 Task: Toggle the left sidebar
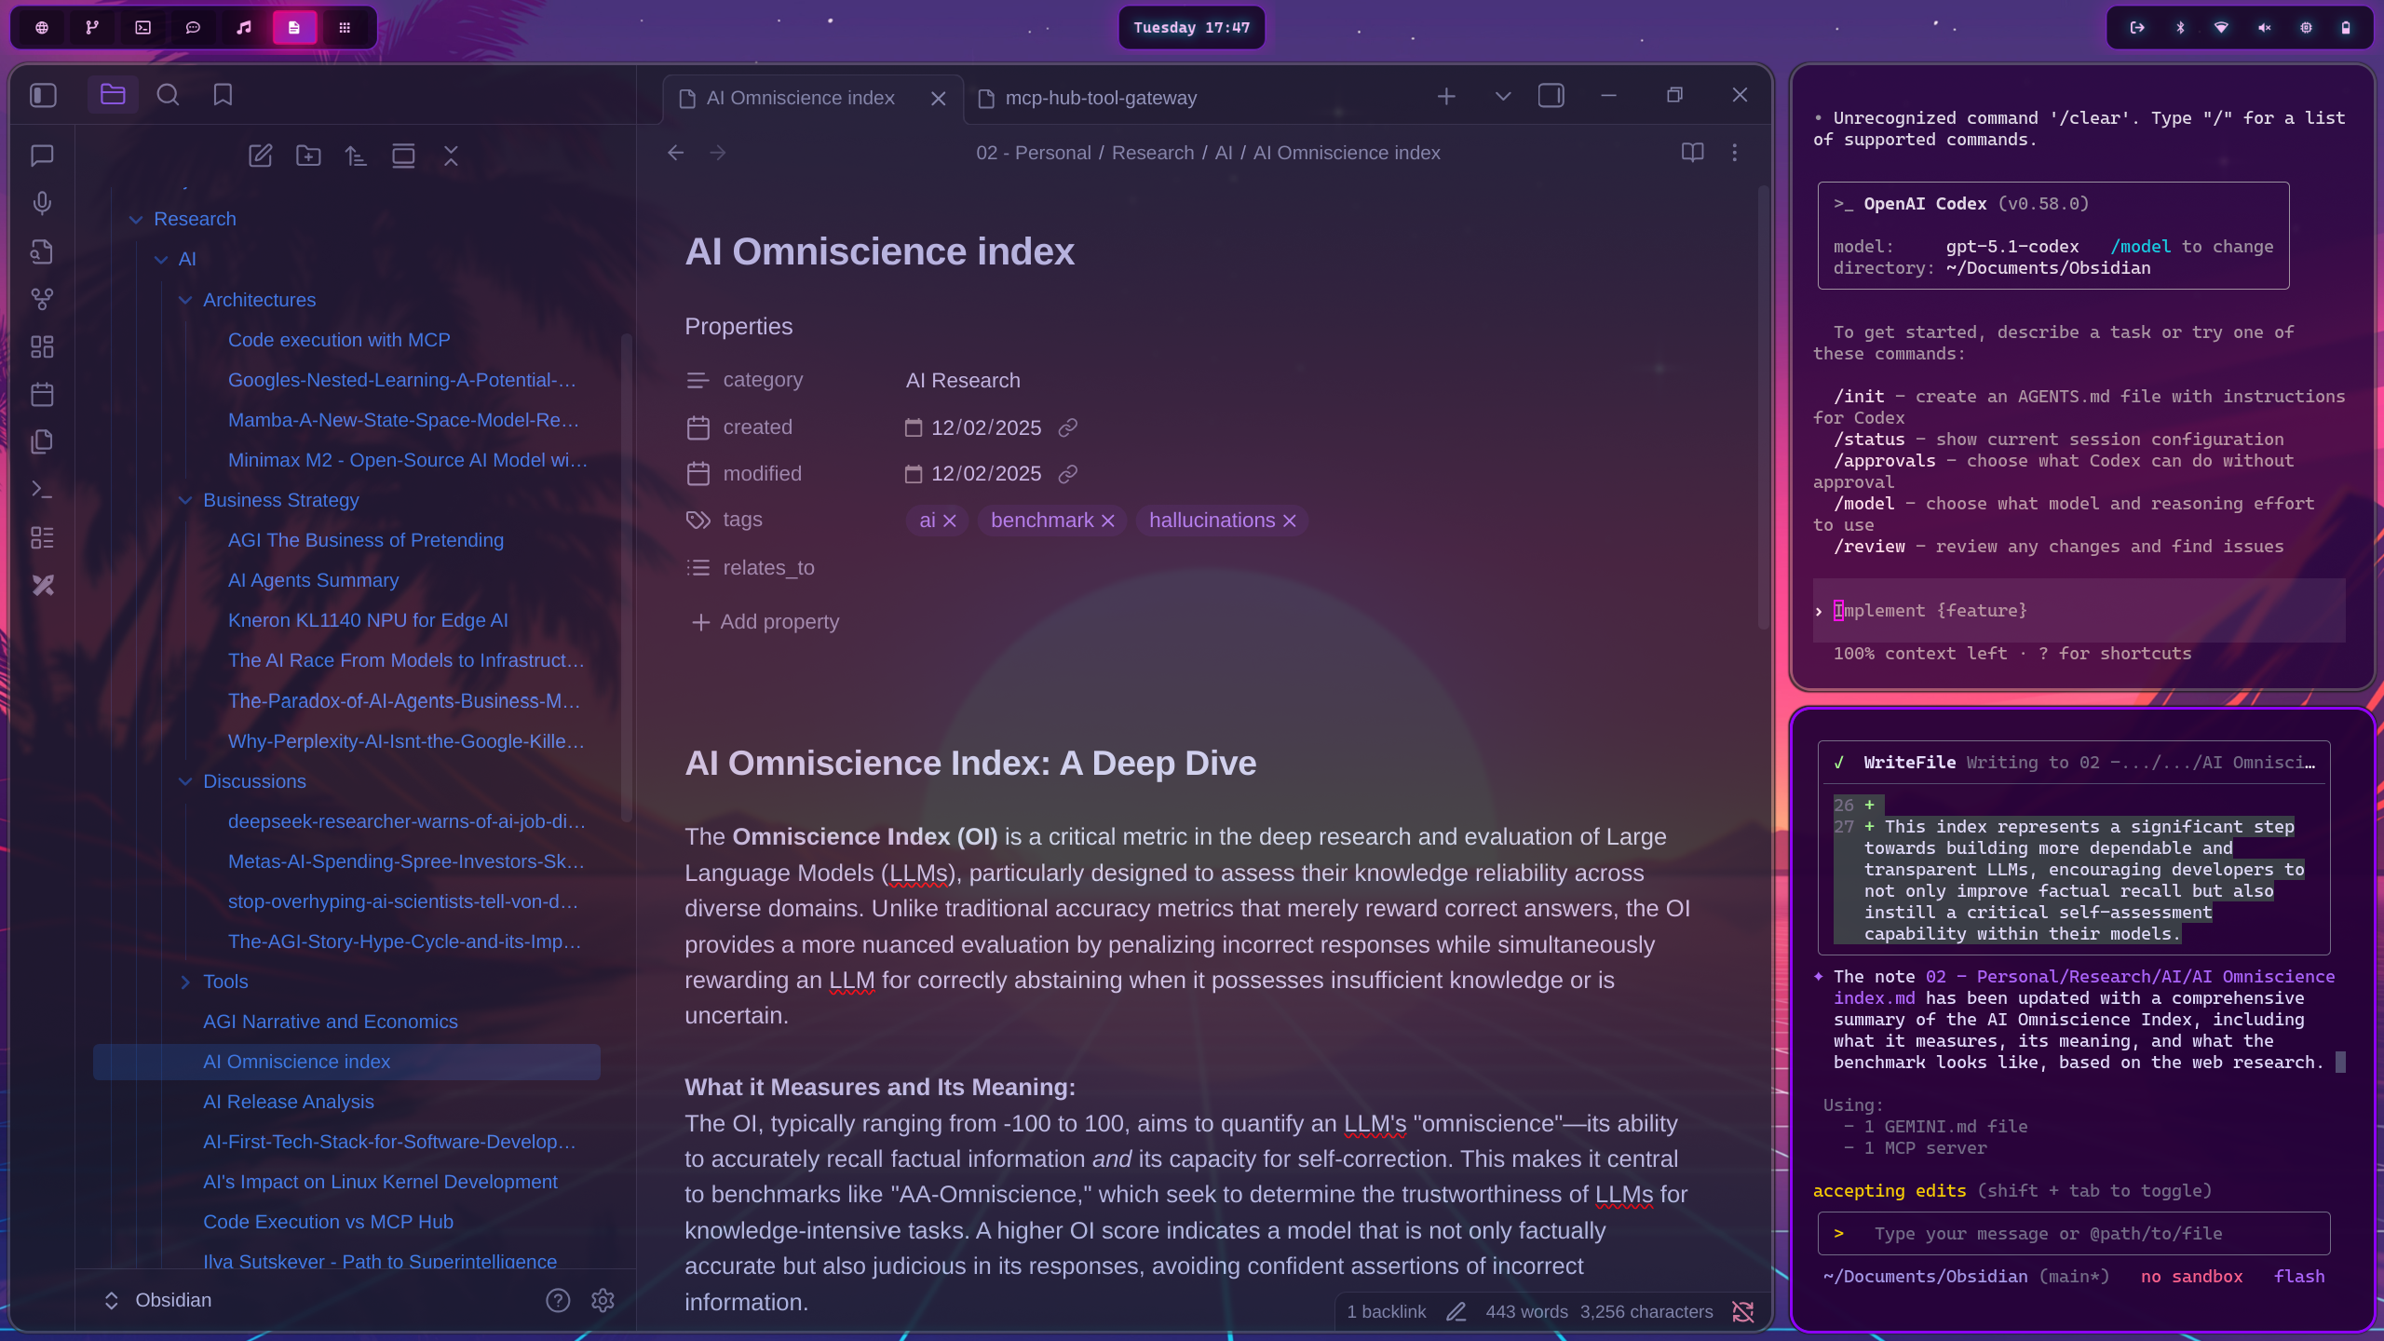click(43, 95)
